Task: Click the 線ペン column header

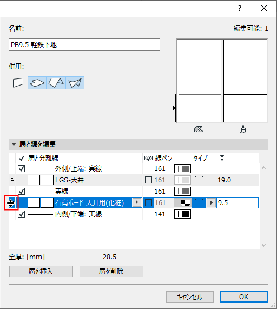Action: pos(163,158)
